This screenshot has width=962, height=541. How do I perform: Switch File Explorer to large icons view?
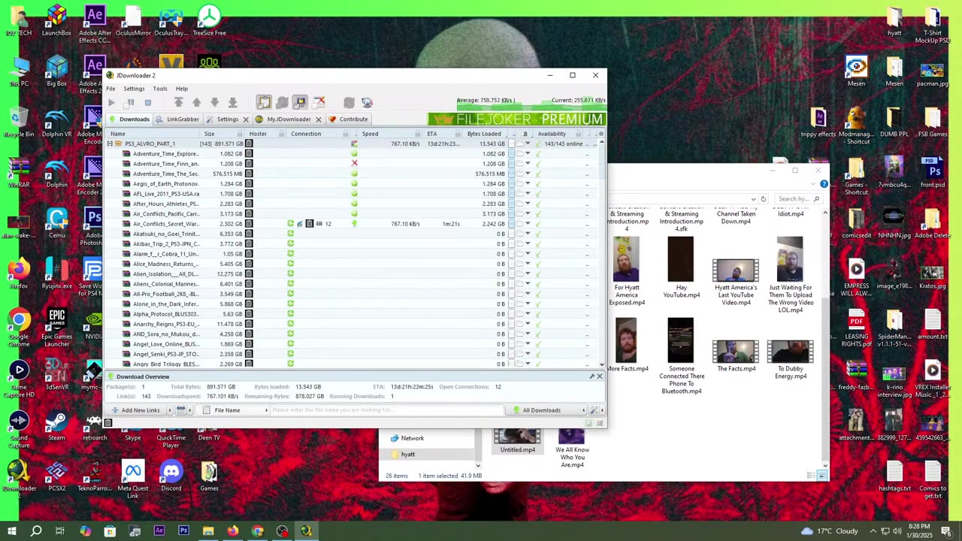pos(822,476)
